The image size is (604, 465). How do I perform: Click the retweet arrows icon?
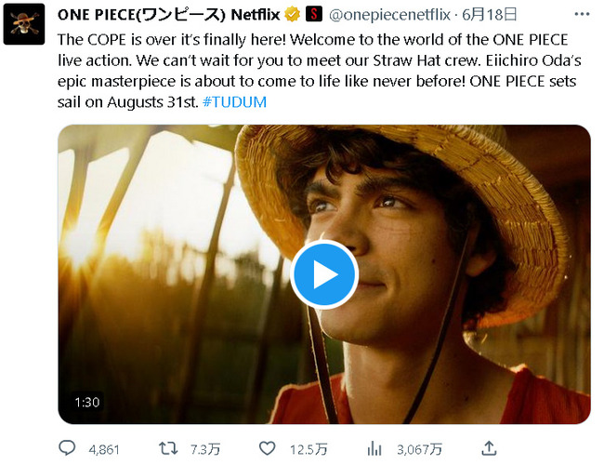point(167,448)
